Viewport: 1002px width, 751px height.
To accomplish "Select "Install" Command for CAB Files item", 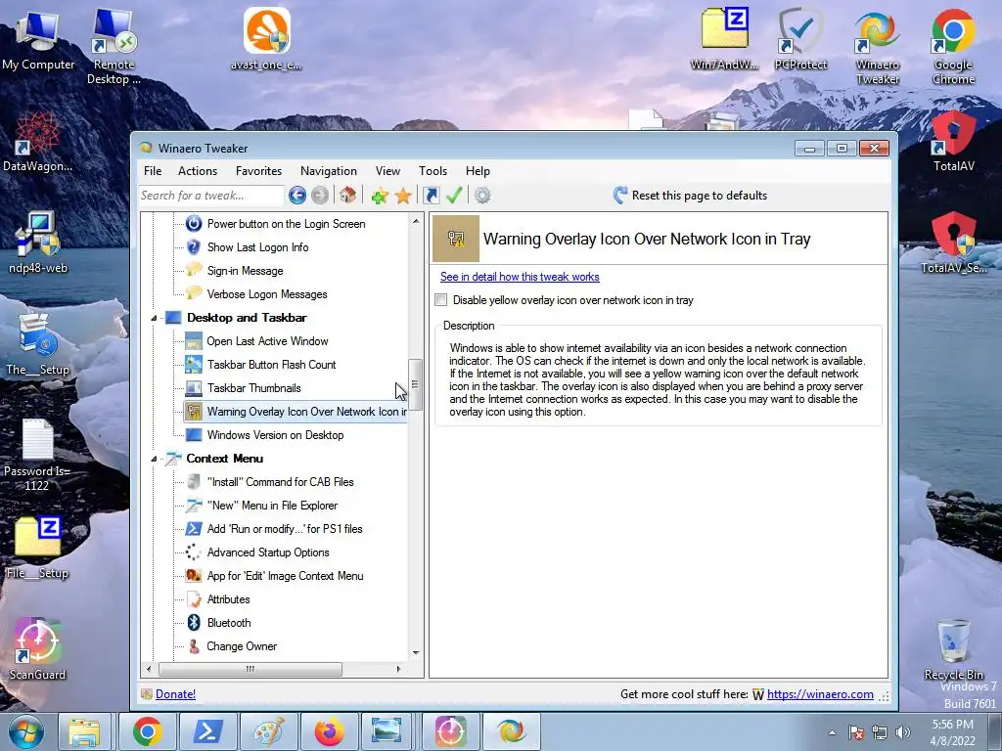I will (x=280, y=482).
